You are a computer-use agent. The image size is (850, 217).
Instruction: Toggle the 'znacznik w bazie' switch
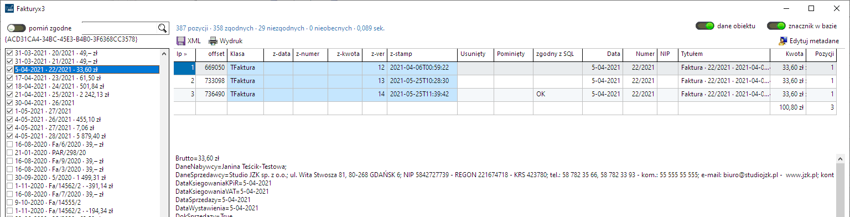[776, 26]
